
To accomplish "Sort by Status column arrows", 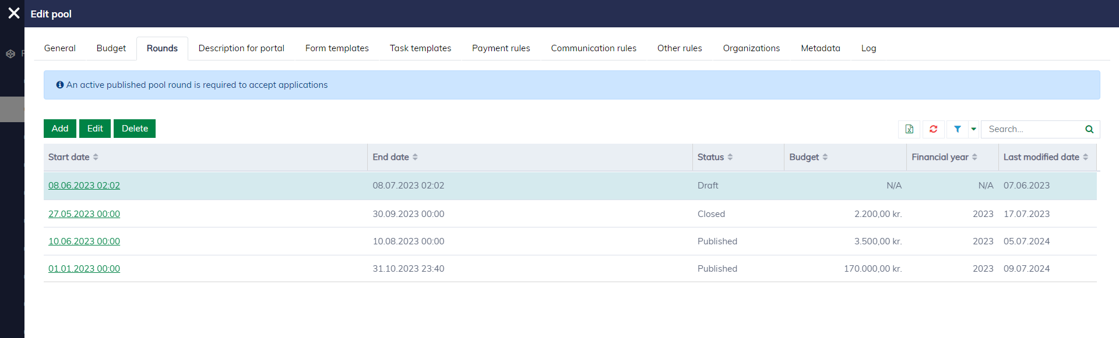I will (730, 157).
